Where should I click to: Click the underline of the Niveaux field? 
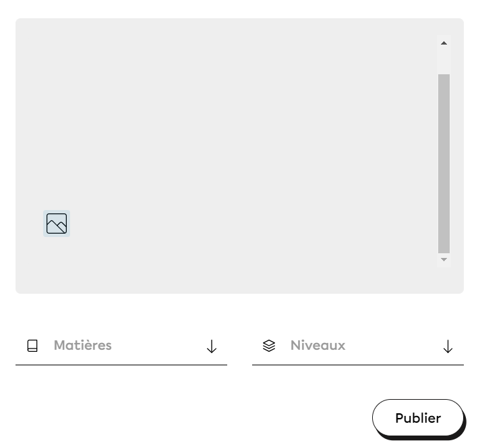357,365
